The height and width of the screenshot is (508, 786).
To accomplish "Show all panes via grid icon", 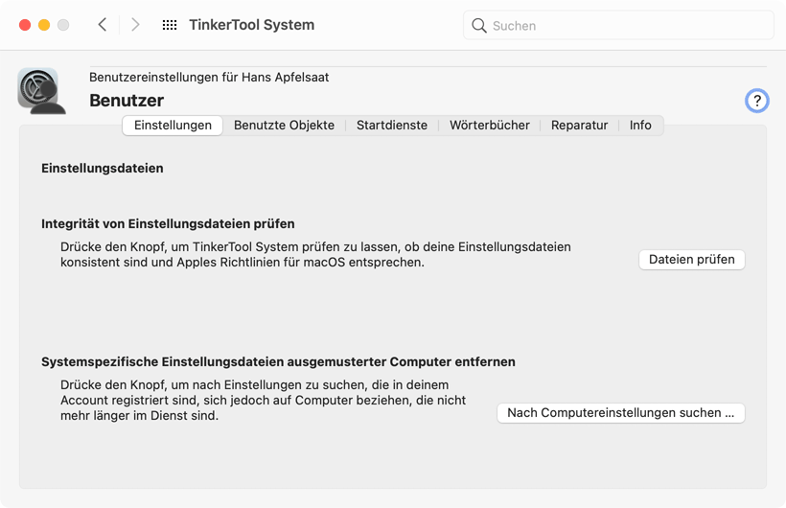I will pyautogui.click(x=170, y=25).
